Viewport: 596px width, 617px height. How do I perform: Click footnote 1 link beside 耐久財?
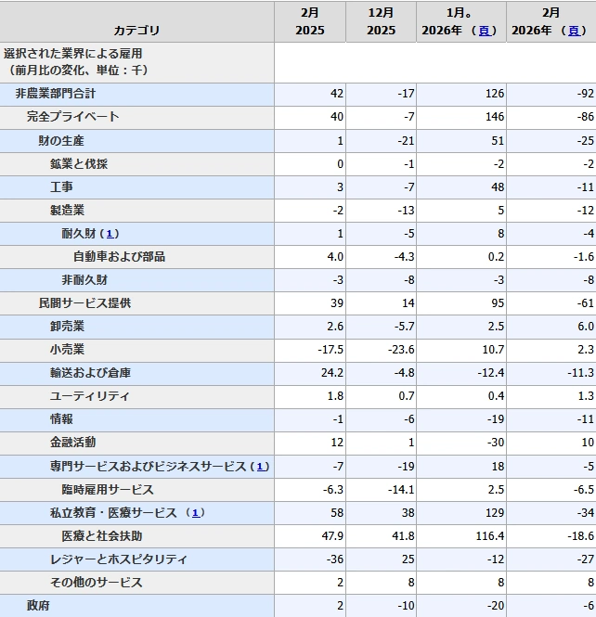point(111,234)
